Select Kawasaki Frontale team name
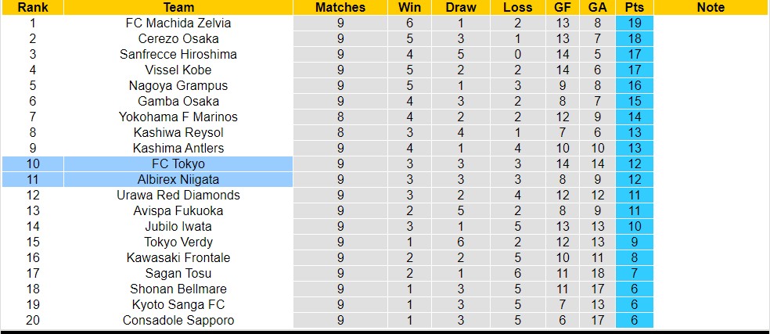Viewport: 770px width, 334px height. pos(178,258)
